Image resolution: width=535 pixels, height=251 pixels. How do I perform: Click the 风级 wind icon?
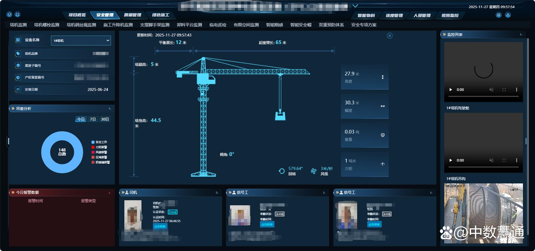click(x=313, y=171)
